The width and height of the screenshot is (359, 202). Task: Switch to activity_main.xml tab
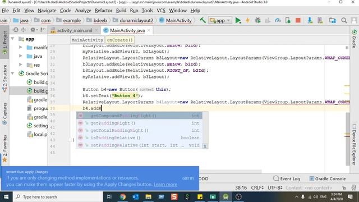point(75,30)
